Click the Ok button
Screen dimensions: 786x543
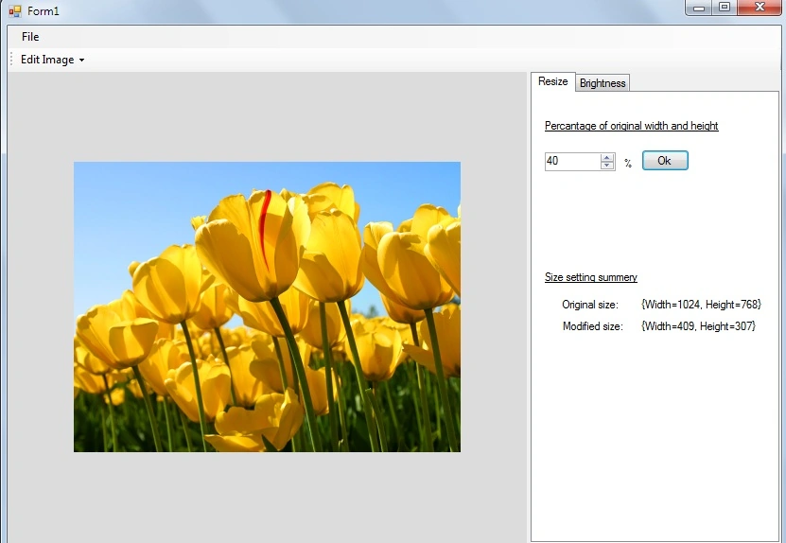(665, 161)
